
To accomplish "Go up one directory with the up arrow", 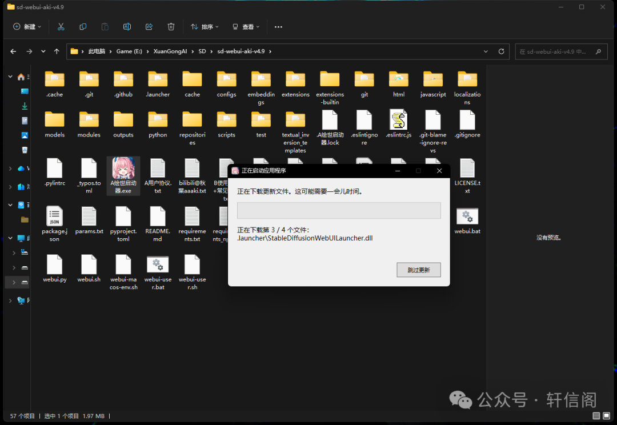I will (x=57, y=51).
